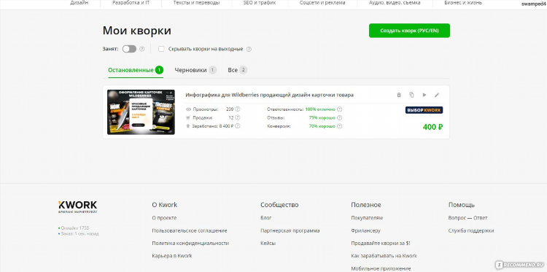
Task: Open Политика конфиденциальности footer link
Action: pyautogui.click(x=190, y=244)
